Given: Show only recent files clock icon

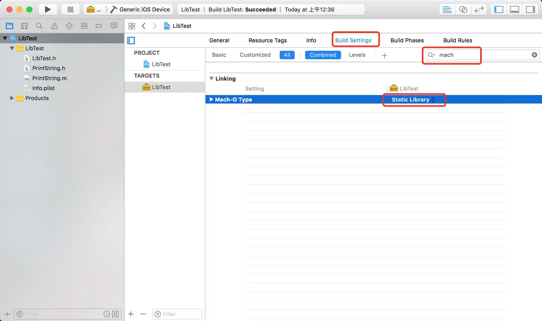Looking at the screenshot, I should (107, 314).
